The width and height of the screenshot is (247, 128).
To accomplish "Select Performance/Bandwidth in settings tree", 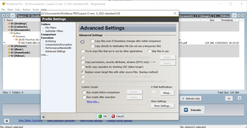I will point(58,48).
